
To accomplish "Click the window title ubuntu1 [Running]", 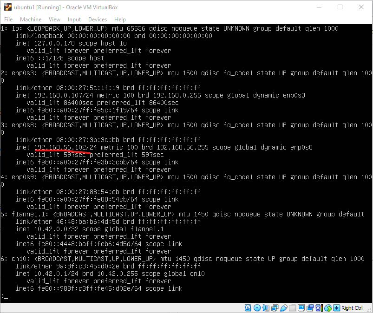I will pos(38,7).
